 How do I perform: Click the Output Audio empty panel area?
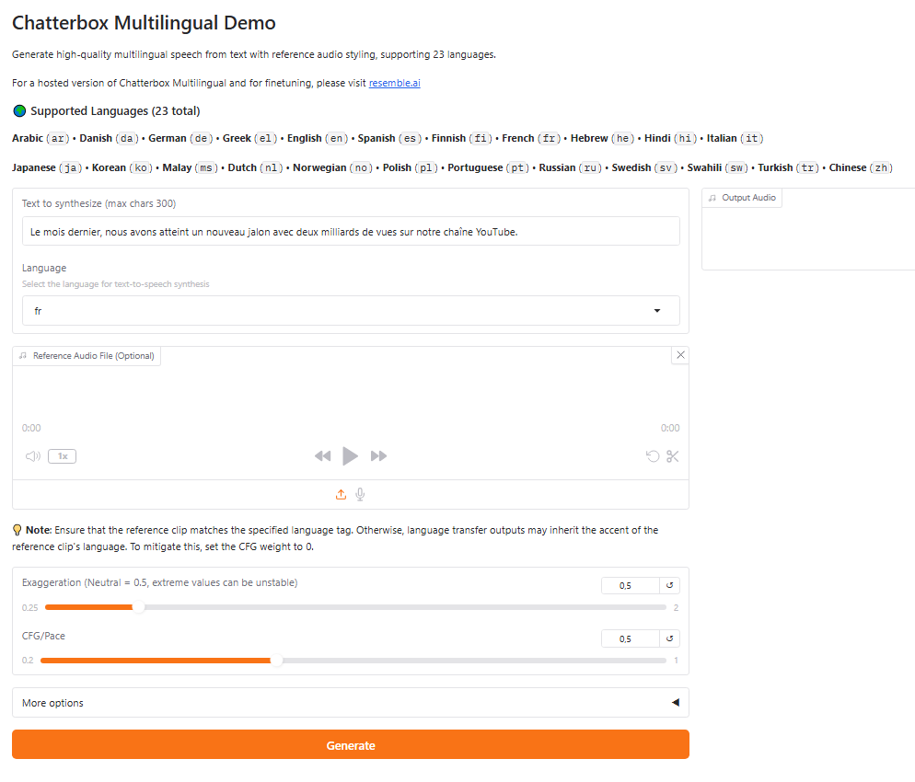(808, 238)
